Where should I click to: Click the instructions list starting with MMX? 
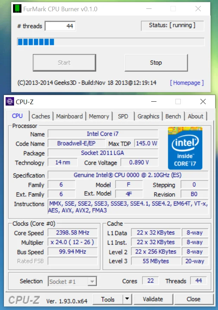coord(128,207)
